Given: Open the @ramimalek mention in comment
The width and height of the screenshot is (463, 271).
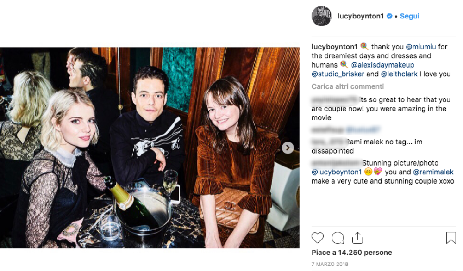Looking at the screenshot, I should [433, 172].
